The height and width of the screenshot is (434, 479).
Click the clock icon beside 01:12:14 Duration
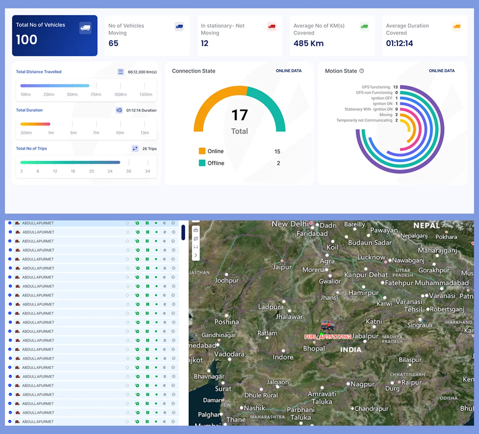119,110
